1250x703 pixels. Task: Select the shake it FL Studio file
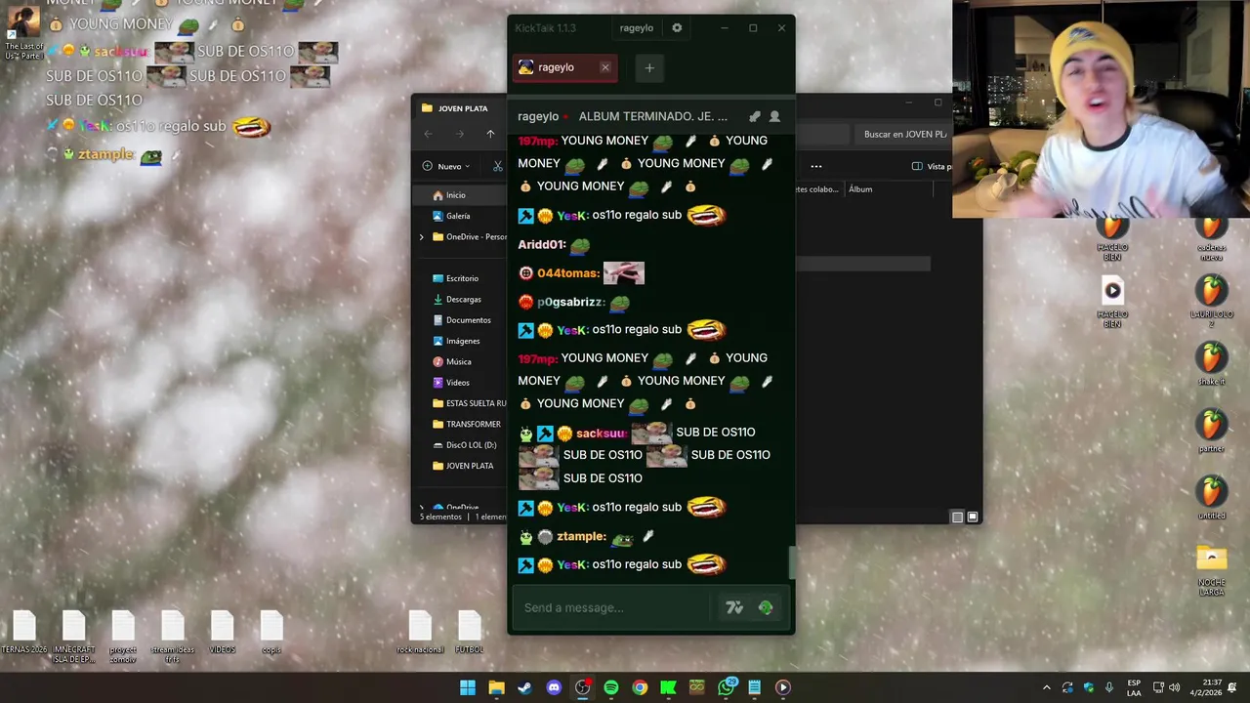(x=1211, y=364)
